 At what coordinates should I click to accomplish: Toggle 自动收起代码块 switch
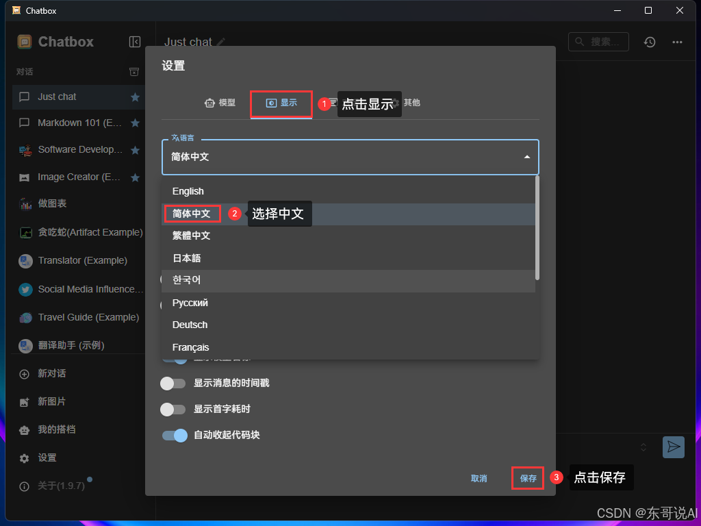(x=175, y=435)
